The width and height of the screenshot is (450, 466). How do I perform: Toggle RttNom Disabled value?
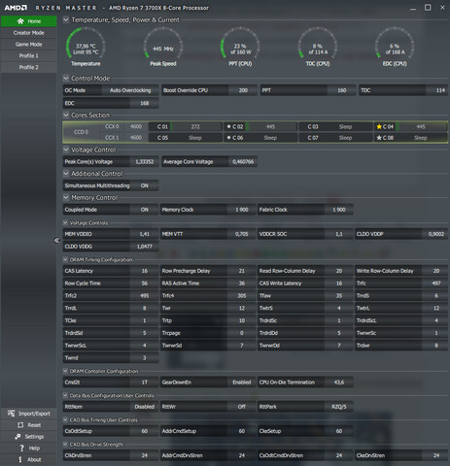point(145,407)
